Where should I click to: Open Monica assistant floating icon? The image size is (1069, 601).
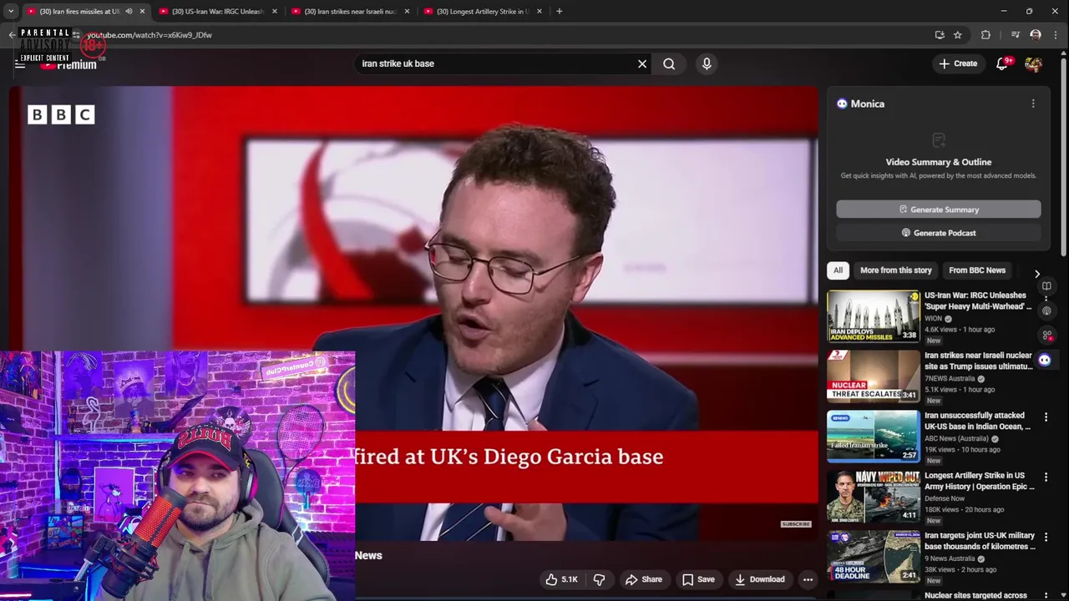pos(1045,360)
